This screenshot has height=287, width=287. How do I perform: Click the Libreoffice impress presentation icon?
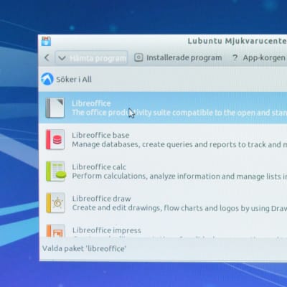click(56, 230)
